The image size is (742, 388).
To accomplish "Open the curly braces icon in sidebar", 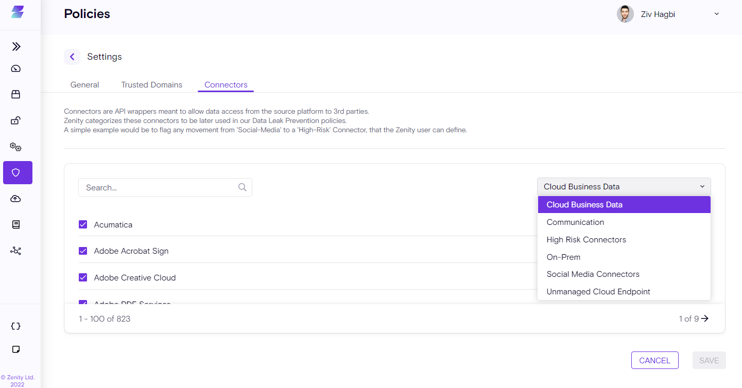I will (16, 326).
